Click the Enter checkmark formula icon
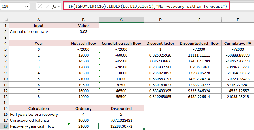Image resolution: width=254 pixels, height=130 pixels. click(47, 6)
